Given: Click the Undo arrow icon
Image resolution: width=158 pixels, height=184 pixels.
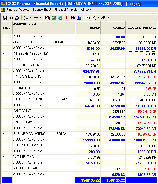Looking at the screenshot, I should pos(11,18).
